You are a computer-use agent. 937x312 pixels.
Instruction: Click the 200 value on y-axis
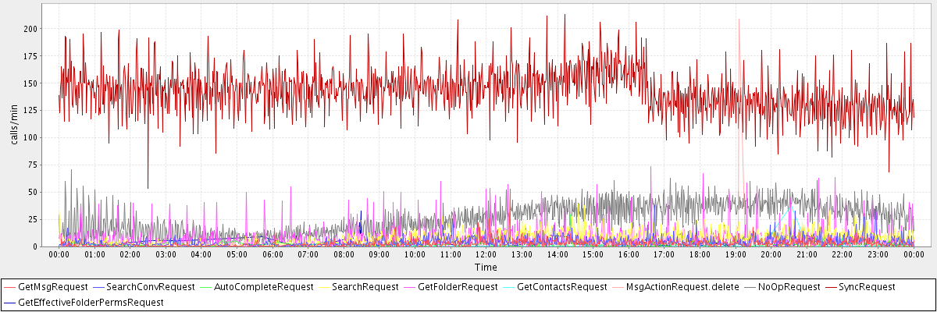30,29
